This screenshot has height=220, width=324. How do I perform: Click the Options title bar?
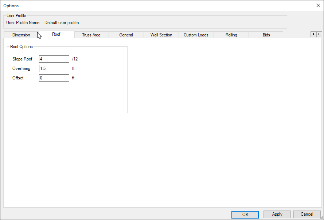pyautogui.click(x=146, y=5)
